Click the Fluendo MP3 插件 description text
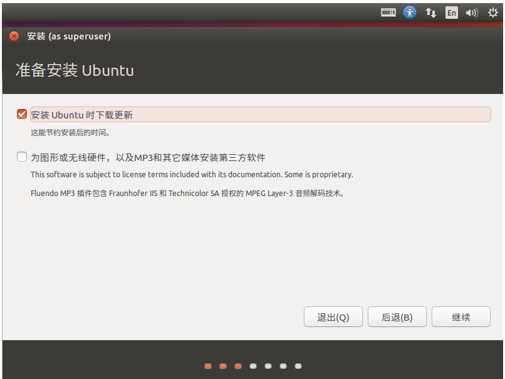 [188, 193]
